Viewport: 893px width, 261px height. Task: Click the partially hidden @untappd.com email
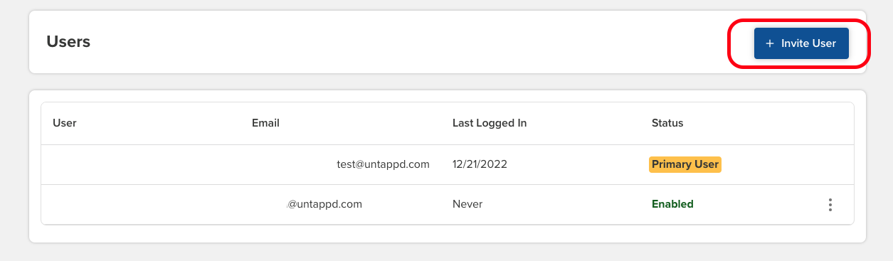pos(324,204)
